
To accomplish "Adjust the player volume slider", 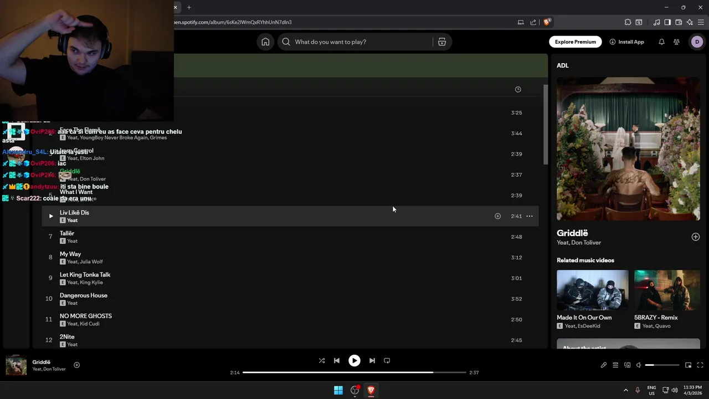I will tap(662, 365).
